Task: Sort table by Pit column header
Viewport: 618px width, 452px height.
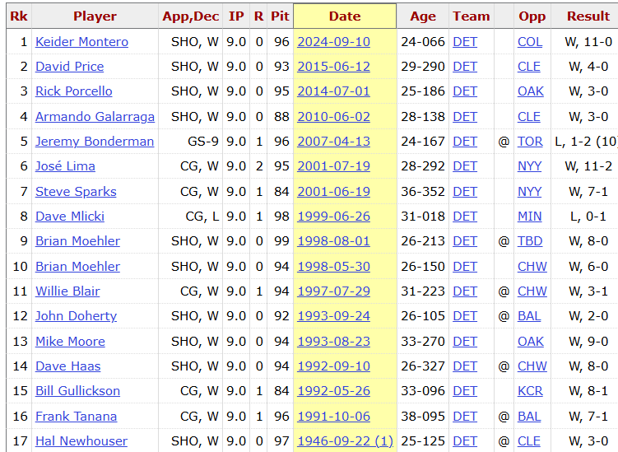Action: [x=280, y=16]
